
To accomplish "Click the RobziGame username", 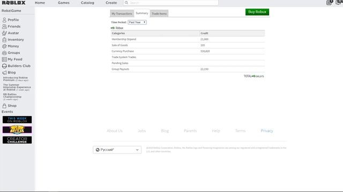I will click(x=11, y=11).
